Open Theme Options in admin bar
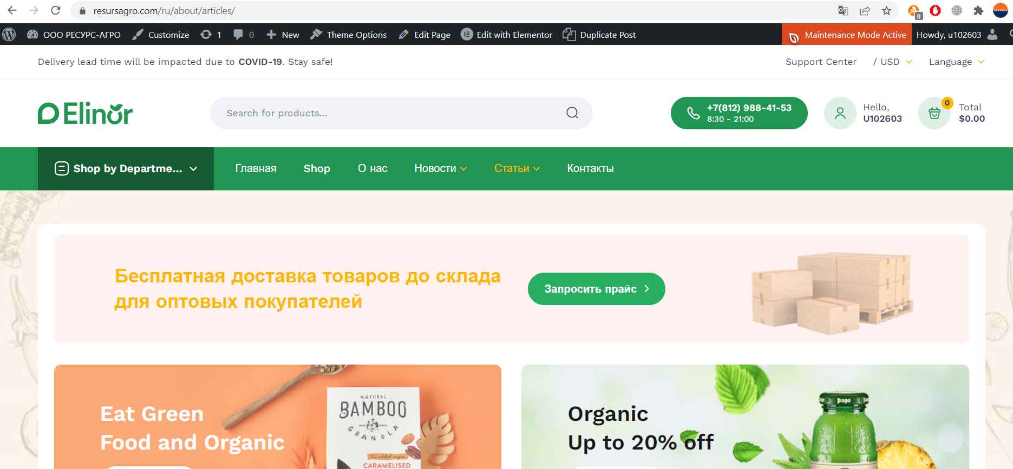This screenshot has width=1013, height=469. [349, 35]
